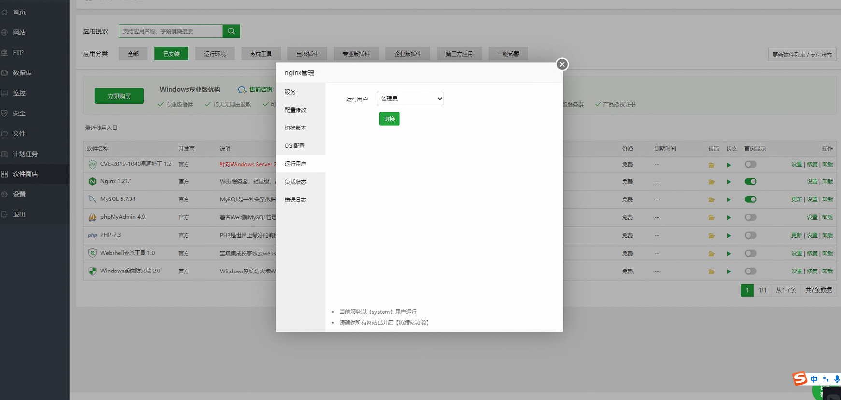Focus the 应用搜索 input field
Image resolution: width=841 pixels, height=400 pixels.
[171, 31]
